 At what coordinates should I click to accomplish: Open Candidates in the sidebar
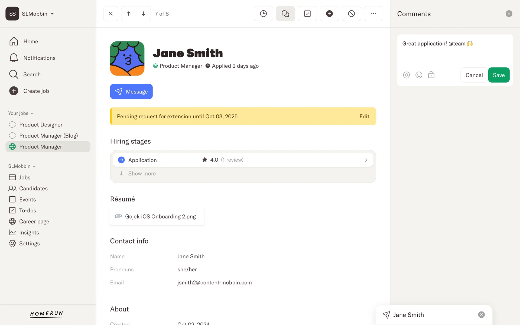[x=33, y=188]
